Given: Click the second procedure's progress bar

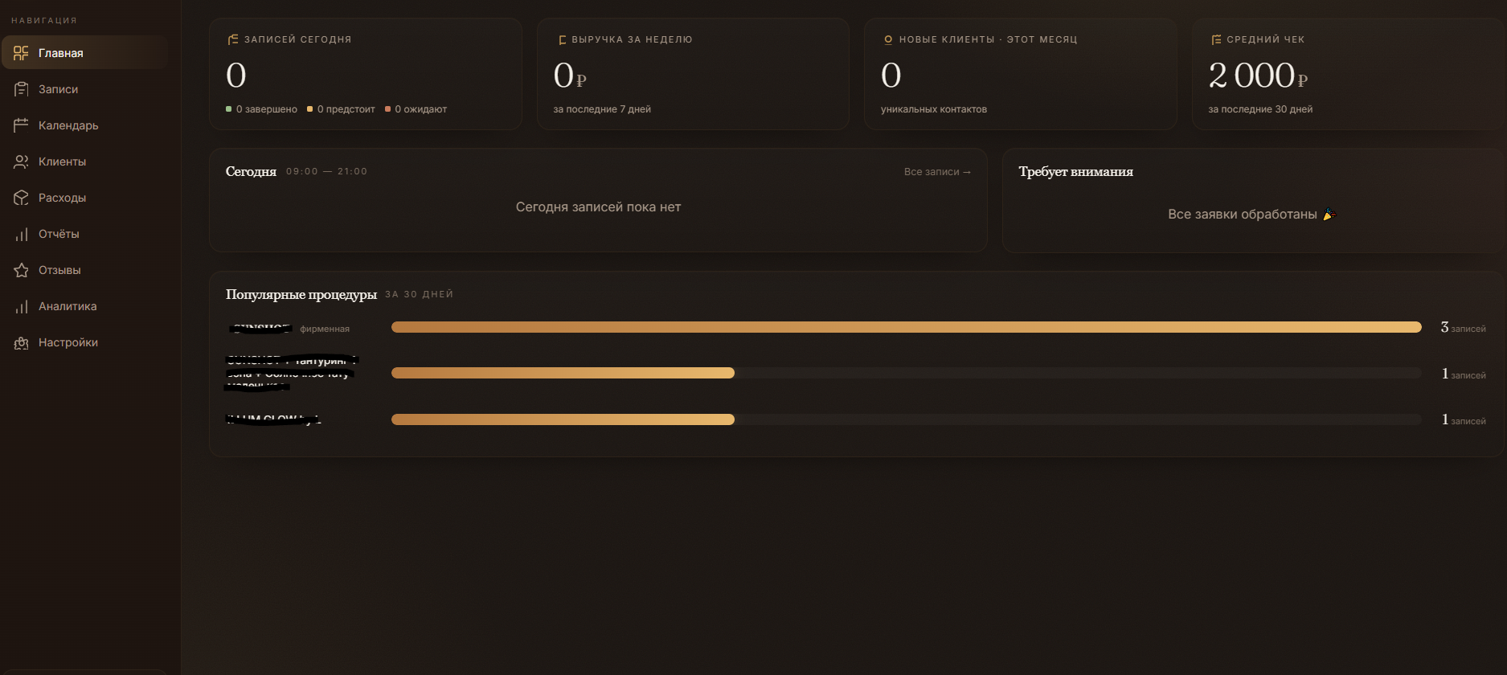Looking at the screenshot, I should pos(907,373).
